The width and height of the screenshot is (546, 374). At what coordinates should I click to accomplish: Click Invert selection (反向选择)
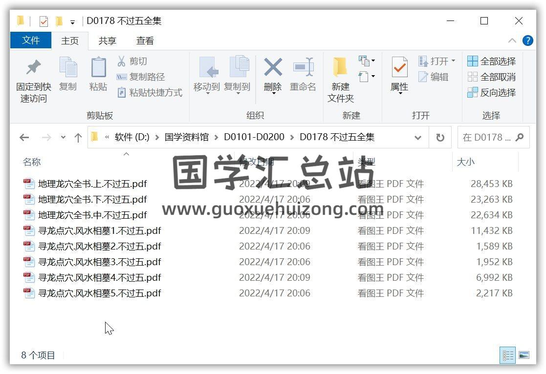(491, 93)
